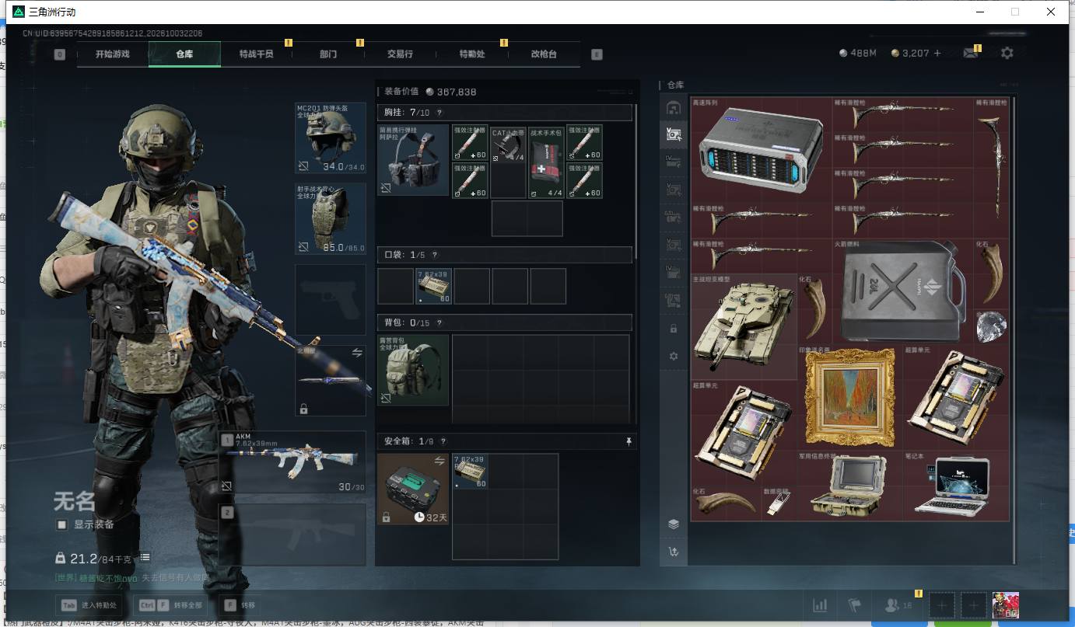This screenshot has width=1075, height=627.
Task: Select the MC201 防弹头盔 helmet slot
Action: [331, 138]
